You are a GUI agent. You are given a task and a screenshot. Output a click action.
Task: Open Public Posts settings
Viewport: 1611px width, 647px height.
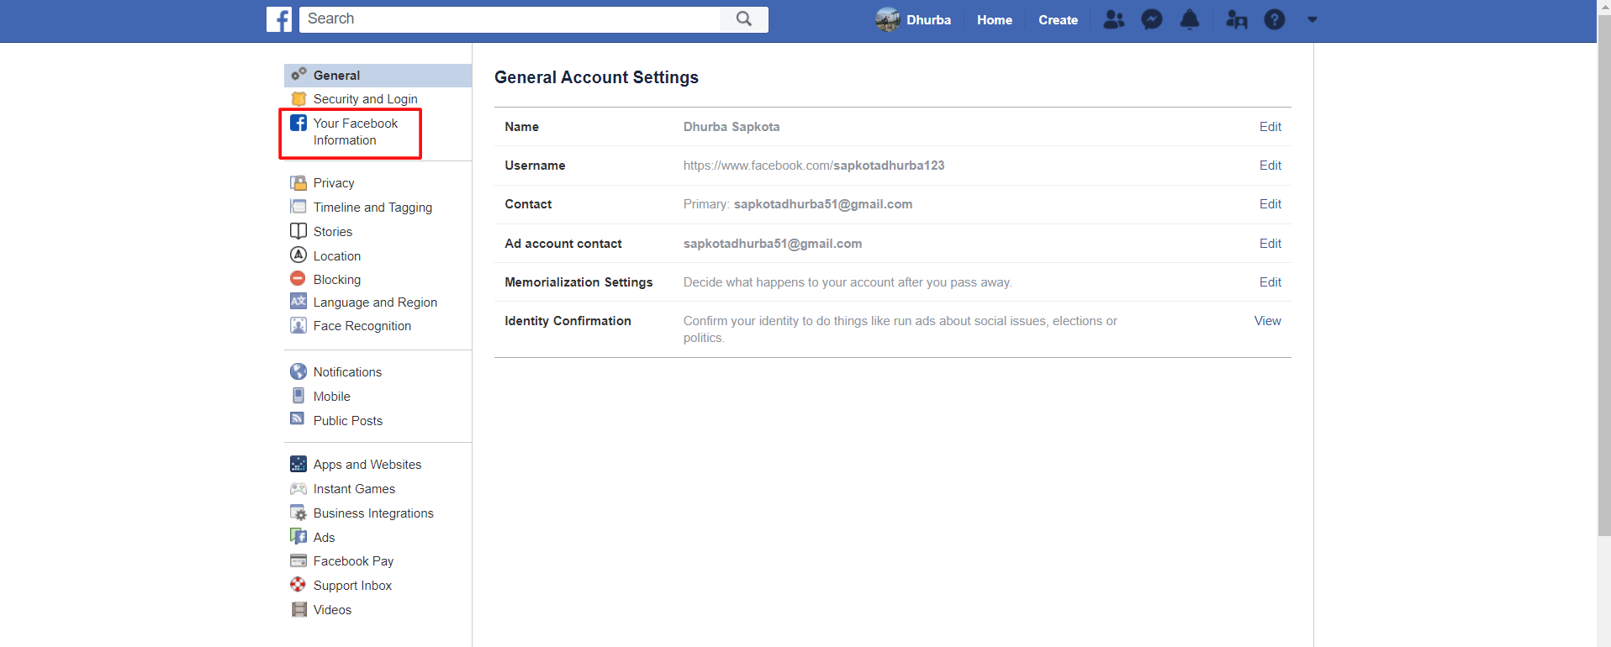348,421
